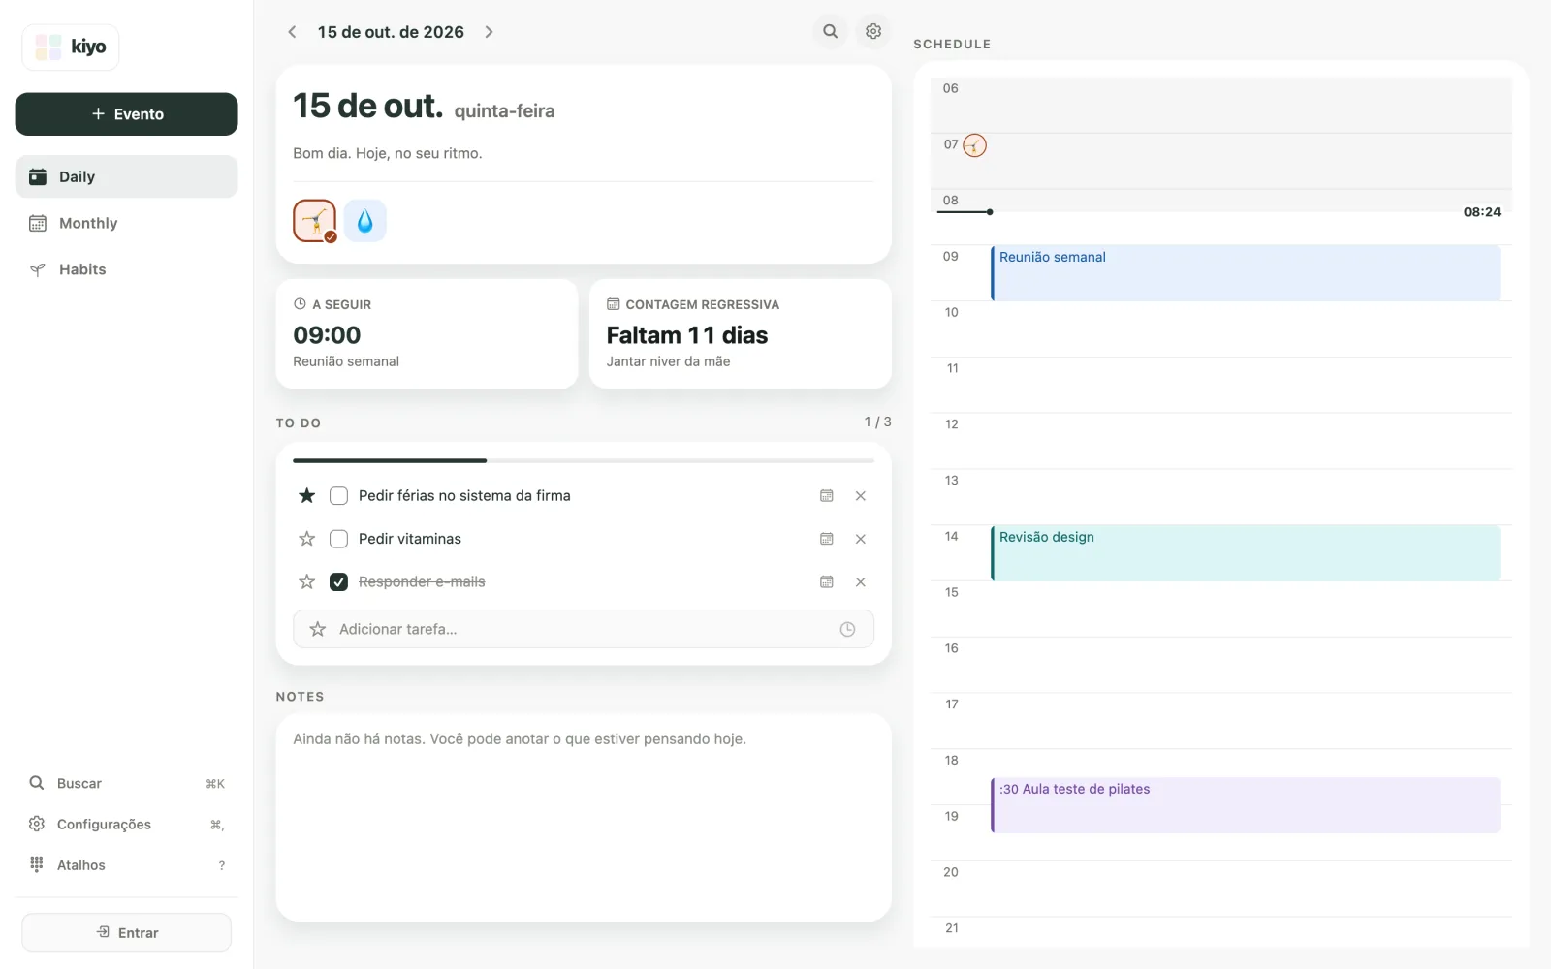Go to next day arrow

click(x=489, y=32)
